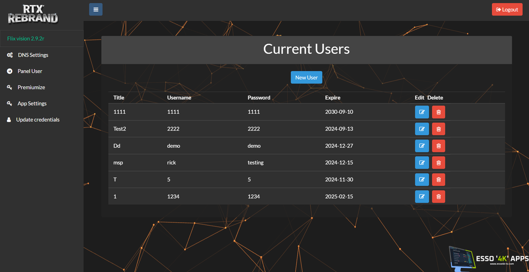Edit the Dd demo user row
The width and height of the screenshot is (529, 272).
pos(422,146)
